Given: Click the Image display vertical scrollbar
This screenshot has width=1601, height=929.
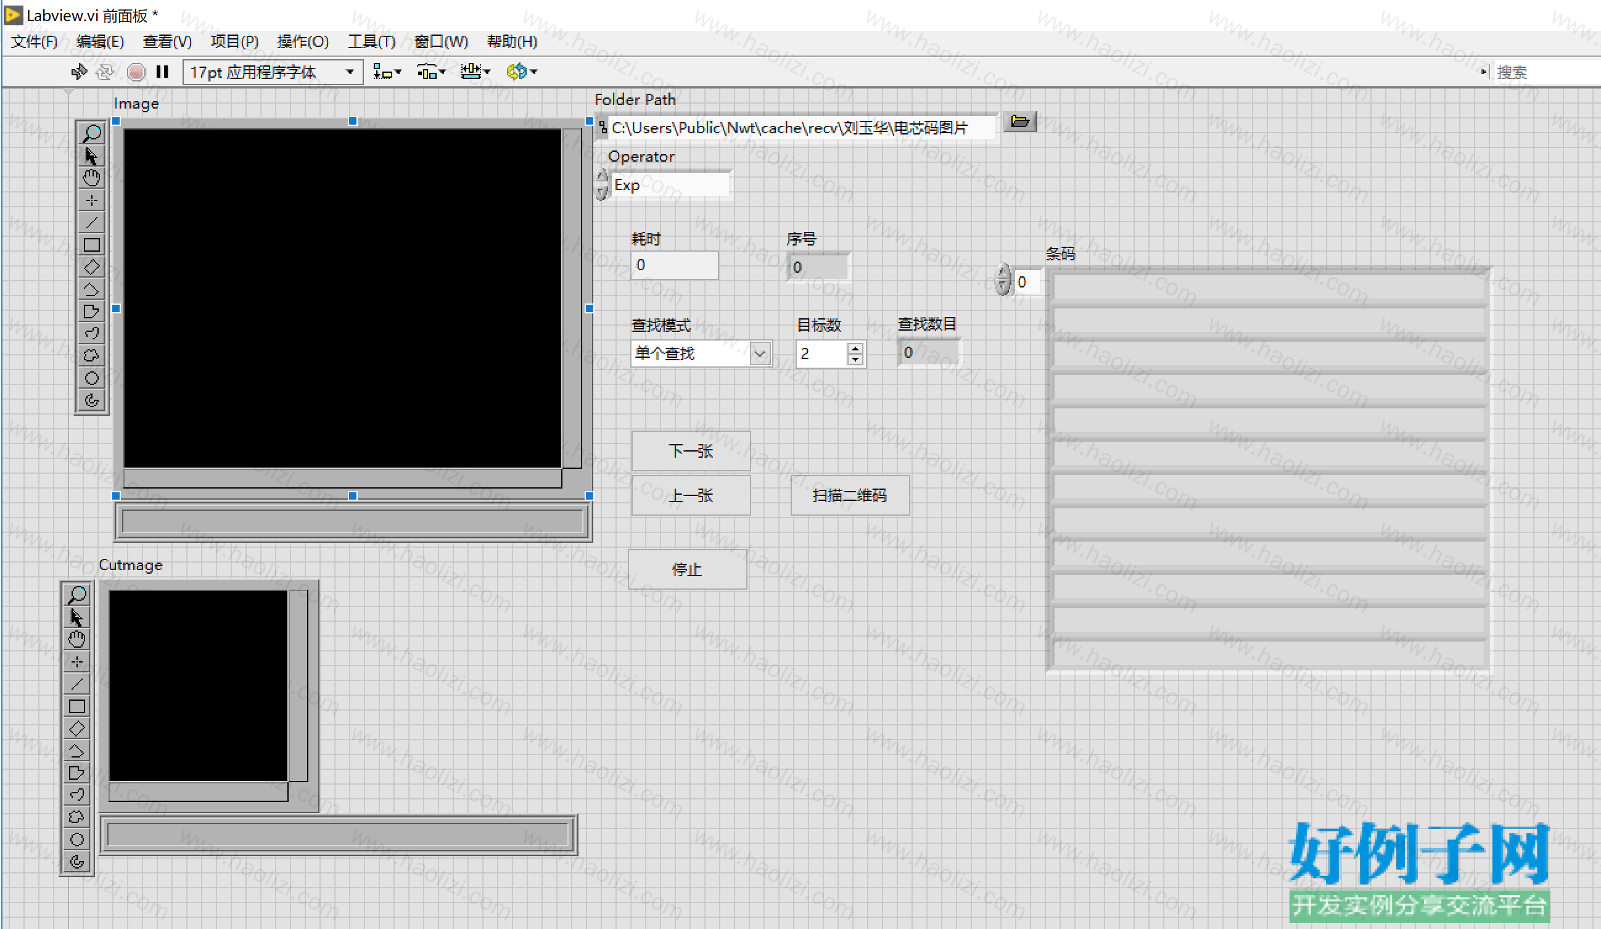Looking at the screenshot, I should [x=572, y=299].
